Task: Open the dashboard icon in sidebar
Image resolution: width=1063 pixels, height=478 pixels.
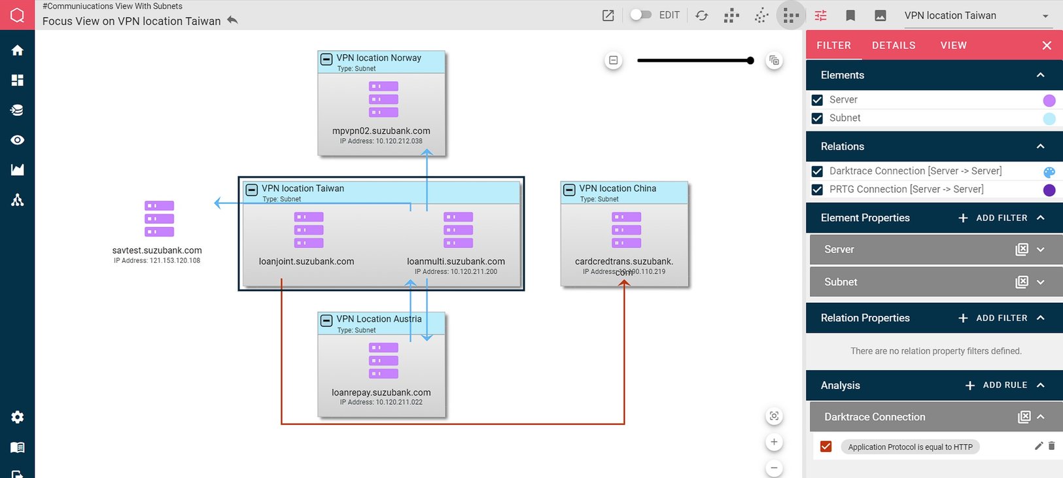Action: point(18,80)
